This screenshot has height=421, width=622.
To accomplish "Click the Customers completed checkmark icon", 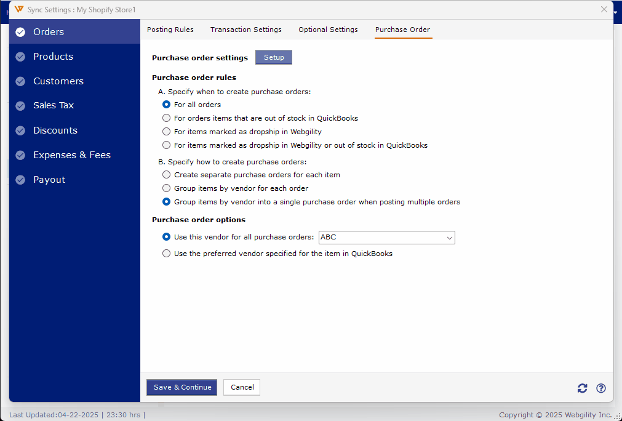I will coord(19,81).
